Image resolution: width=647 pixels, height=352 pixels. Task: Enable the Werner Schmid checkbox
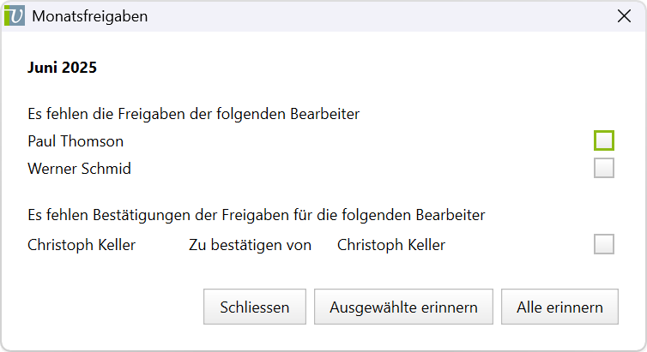[604, 168]
